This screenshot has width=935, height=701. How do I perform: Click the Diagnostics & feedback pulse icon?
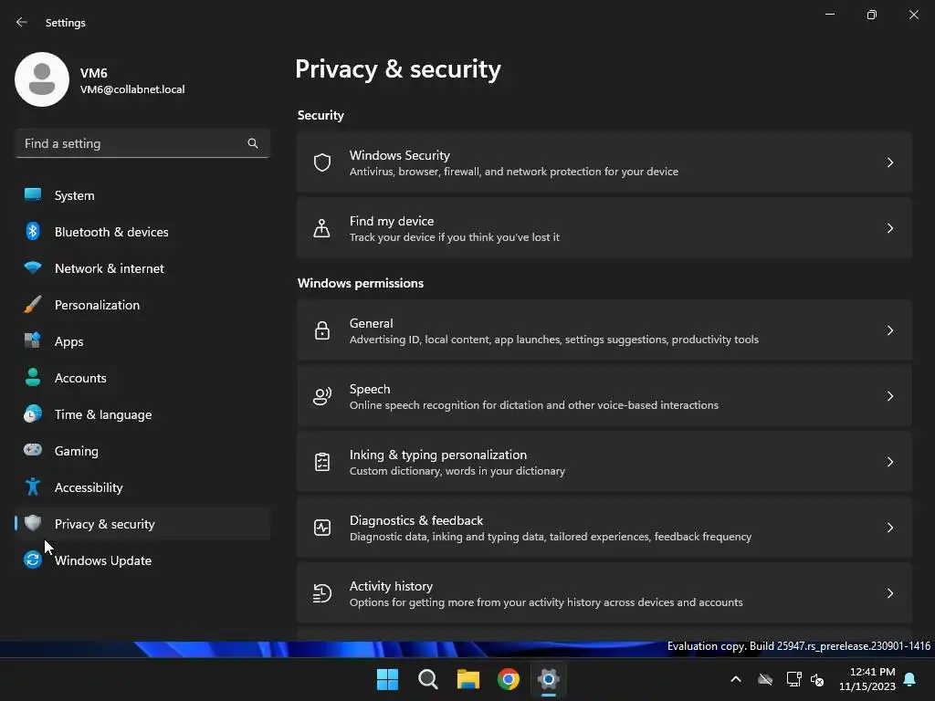322,527
